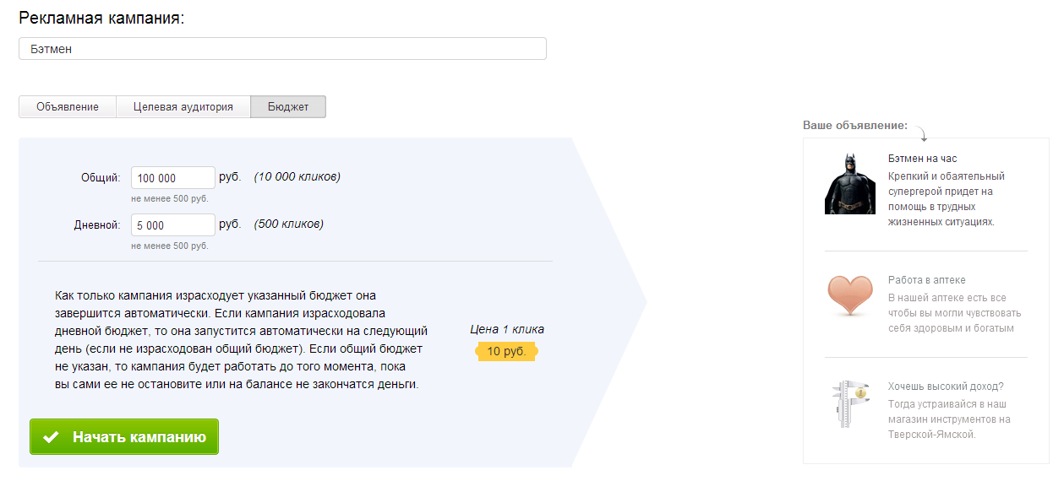The height and width of the screenshot is (481, 1064).
Task: Open the Бэтмен на час ad title
Action: pos(922,159)
